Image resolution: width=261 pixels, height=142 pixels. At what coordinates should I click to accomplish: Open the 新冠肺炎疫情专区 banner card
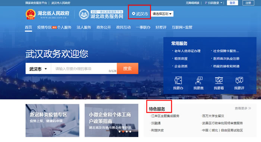click(x=53, y=120)
